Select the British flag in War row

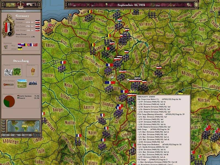coord(29,45)
